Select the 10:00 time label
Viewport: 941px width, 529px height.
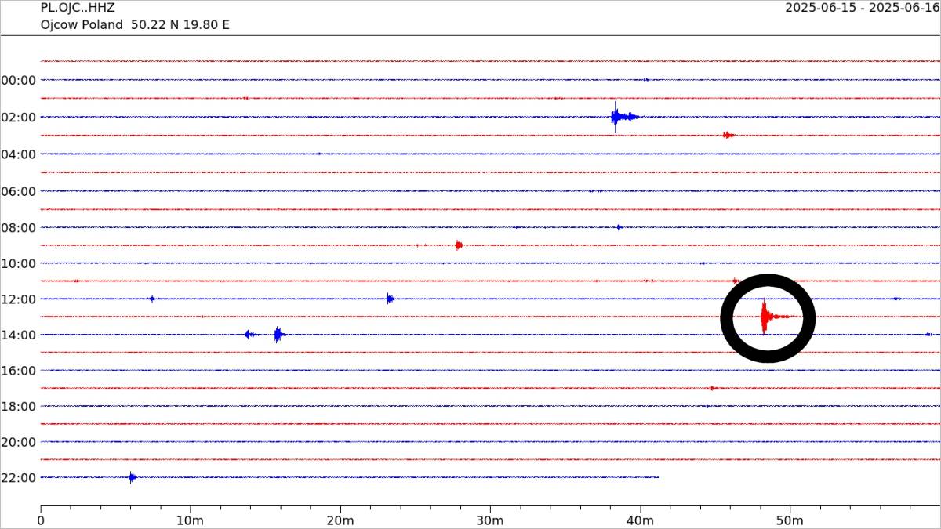[x=19, y=263]
